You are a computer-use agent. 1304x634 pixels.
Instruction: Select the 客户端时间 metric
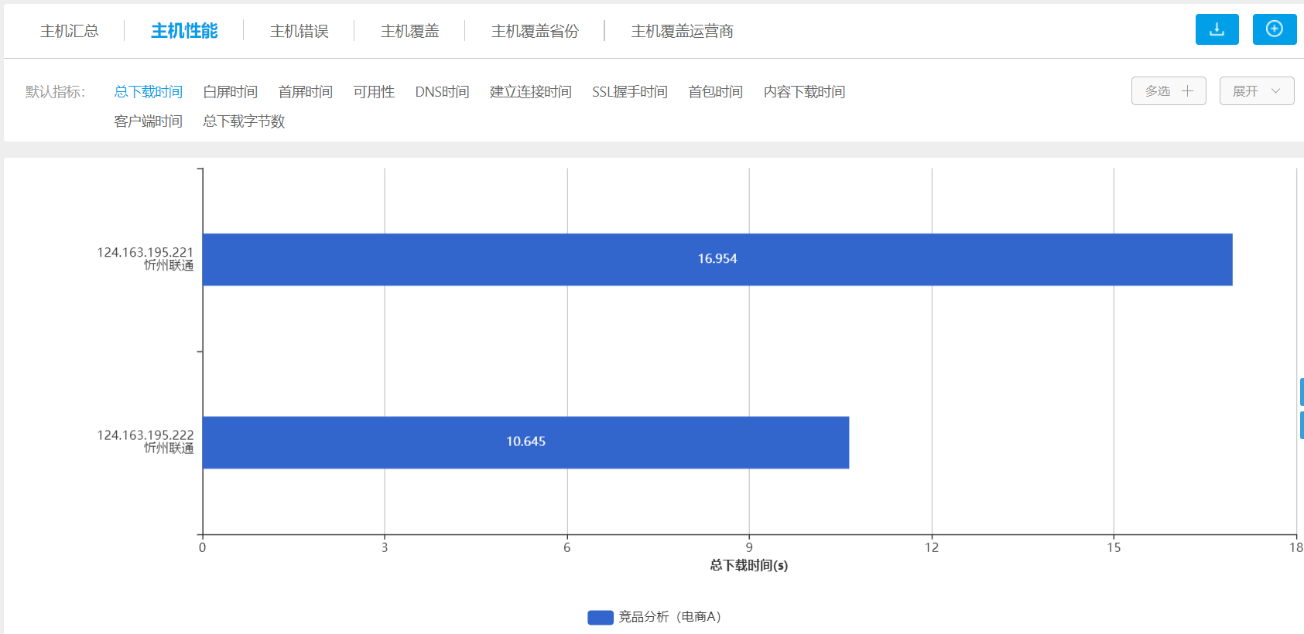[148, 121]
